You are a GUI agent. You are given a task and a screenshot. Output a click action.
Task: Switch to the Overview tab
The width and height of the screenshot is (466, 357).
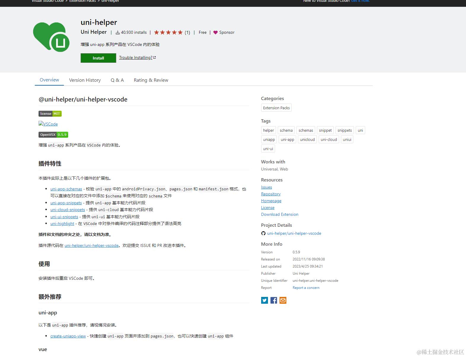click(x=49, y=80)
